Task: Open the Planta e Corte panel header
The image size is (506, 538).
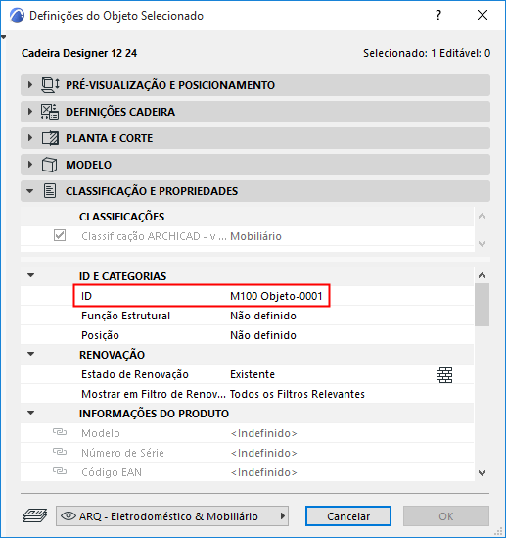Action: (x=255, y=138)
